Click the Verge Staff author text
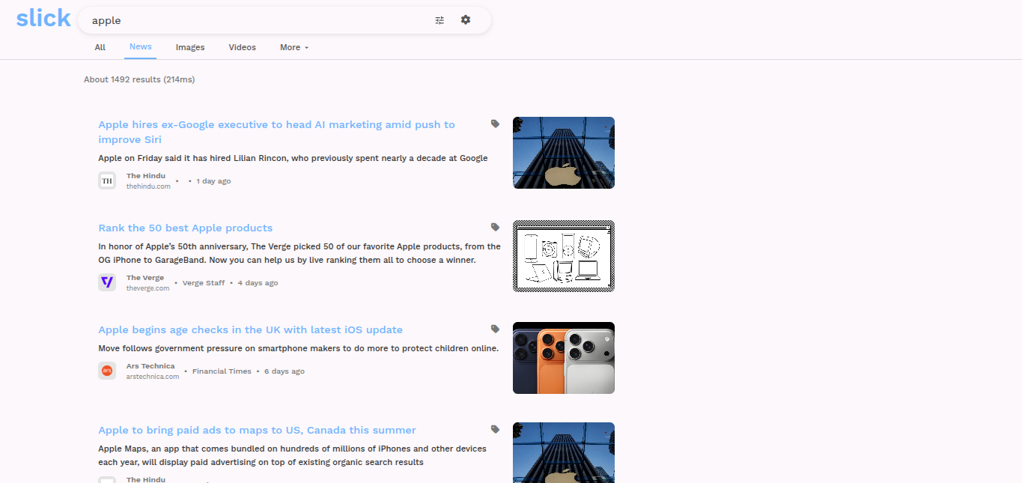This screenshot has width=1022, height=483. pos(204,283)
